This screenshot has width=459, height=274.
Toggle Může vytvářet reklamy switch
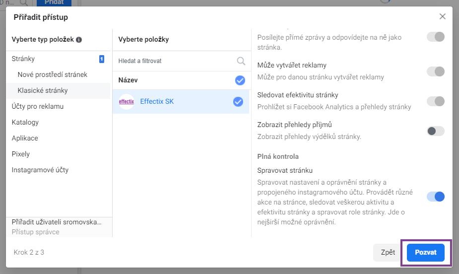coord(436,71)
